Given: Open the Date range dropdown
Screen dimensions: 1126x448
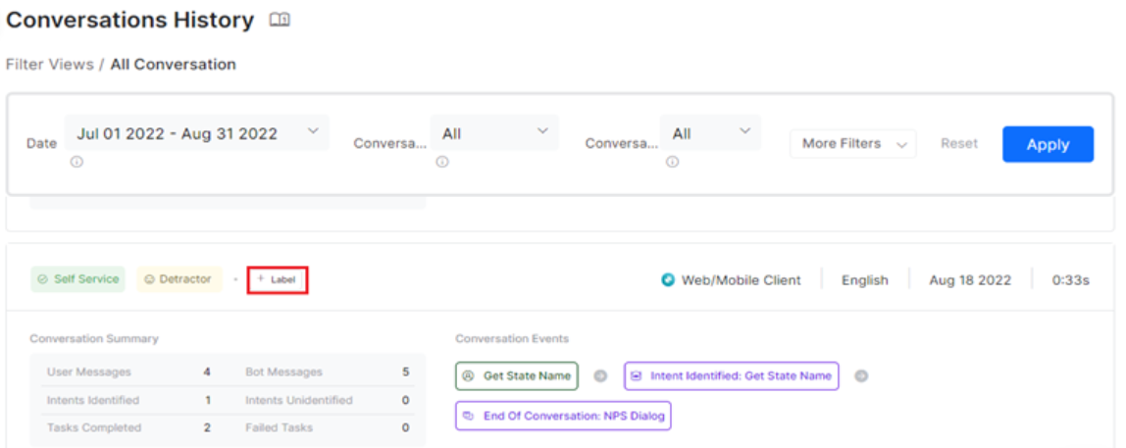Looking at the screenshot, I should [197, 133].
